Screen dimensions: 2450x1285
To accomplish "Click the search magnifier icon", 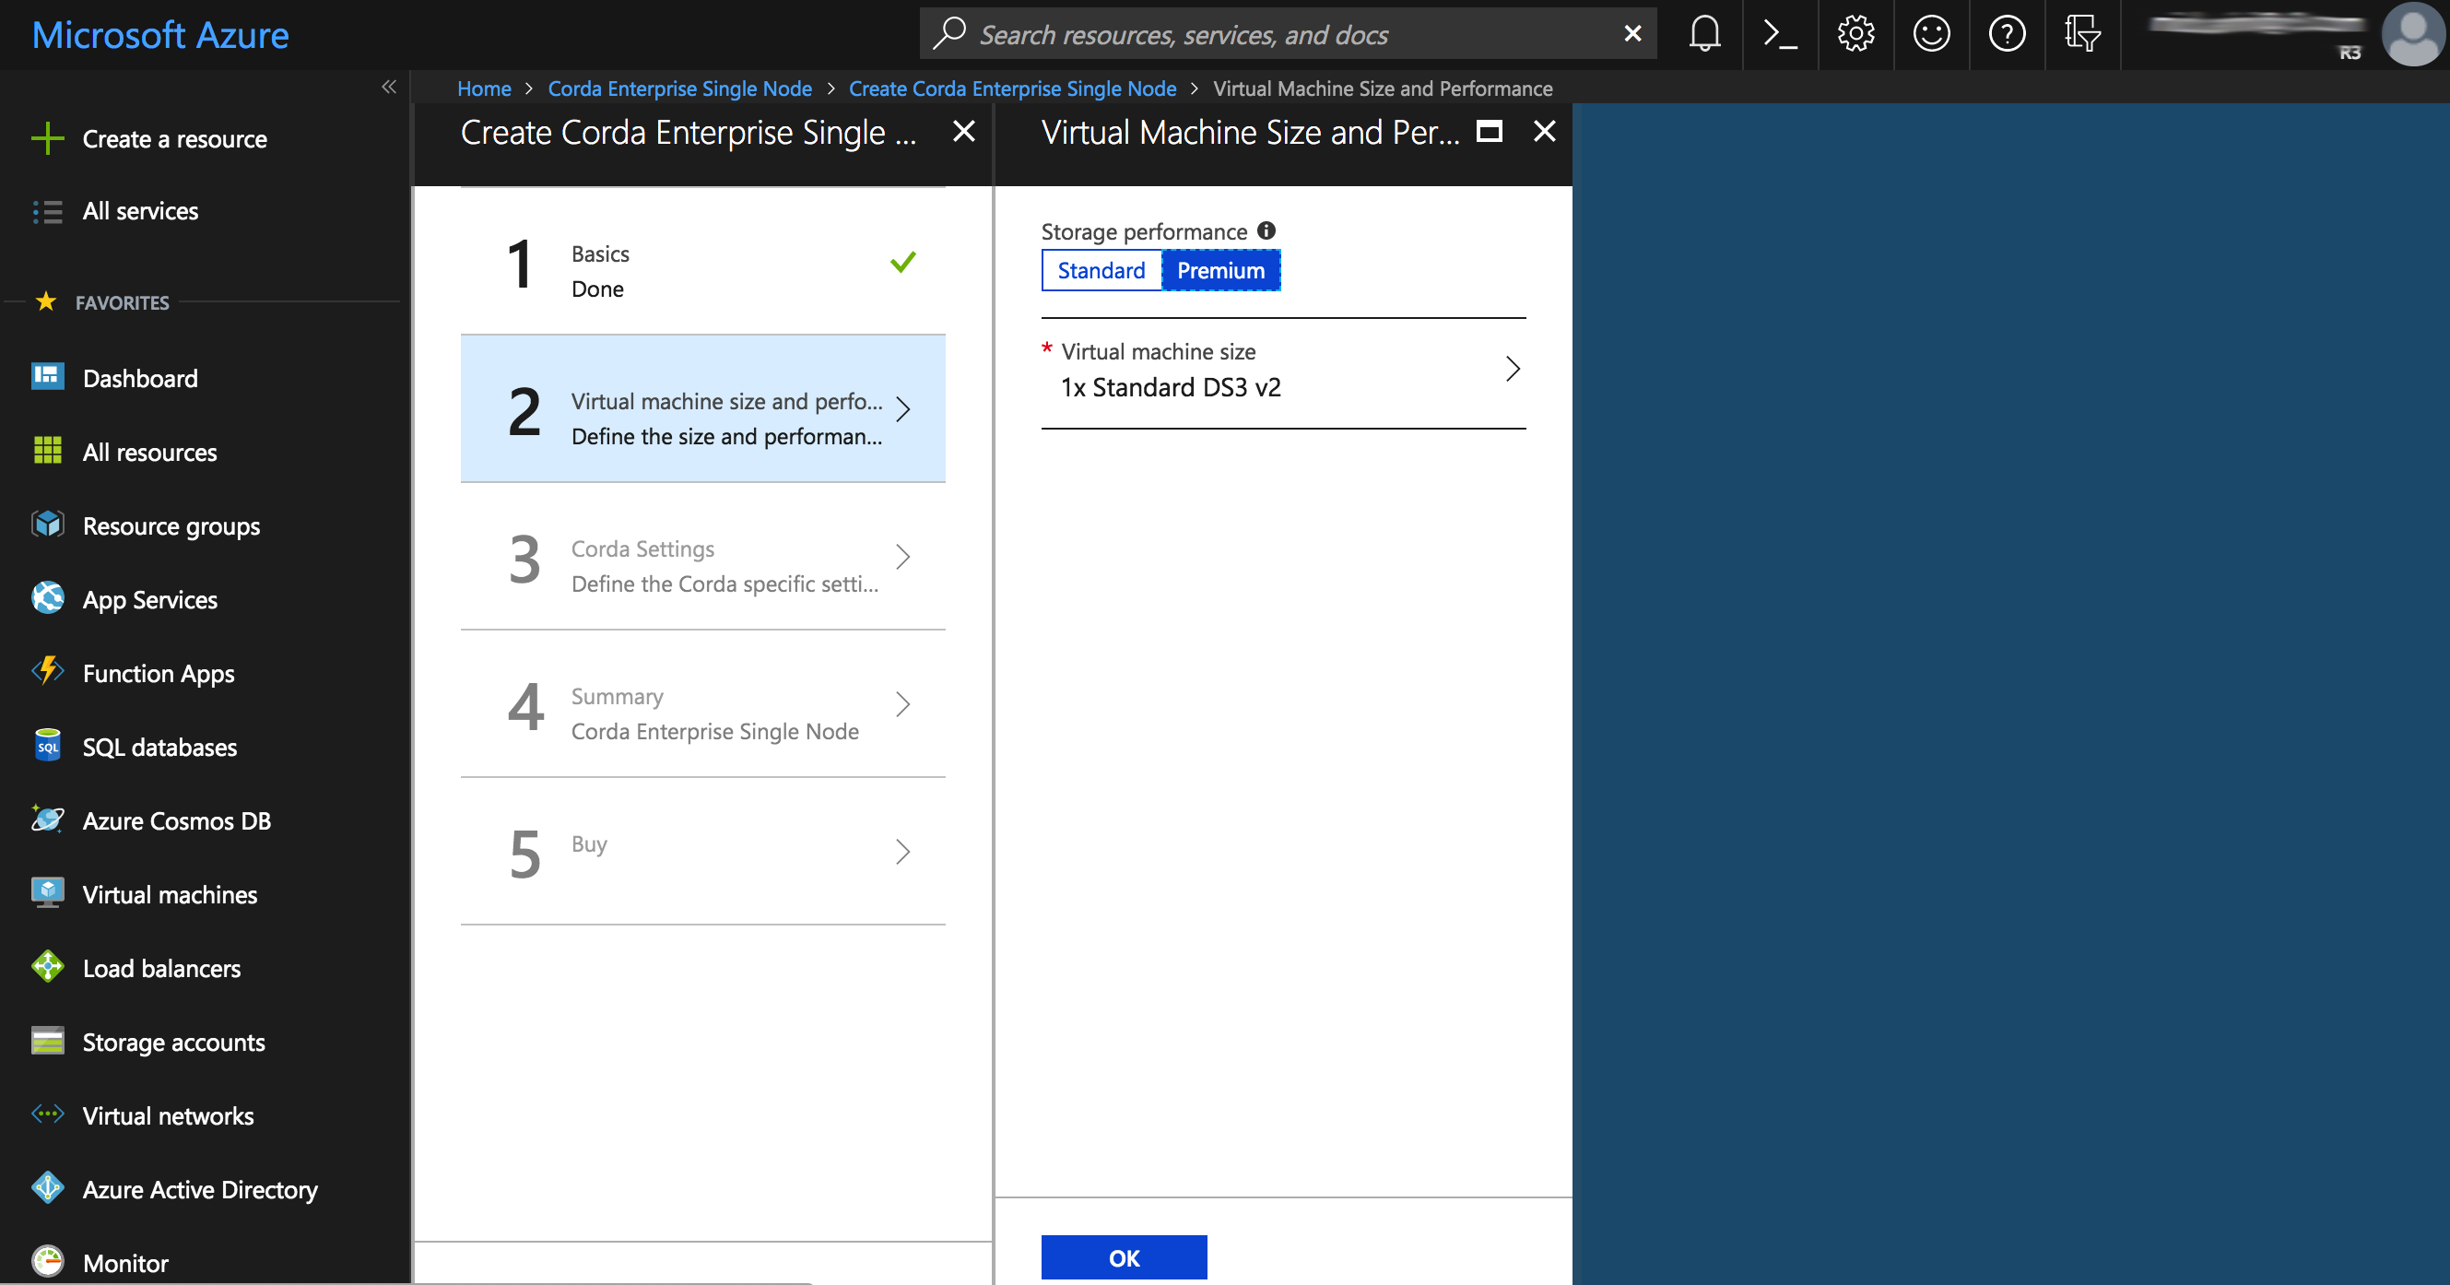I will [949, 34].
